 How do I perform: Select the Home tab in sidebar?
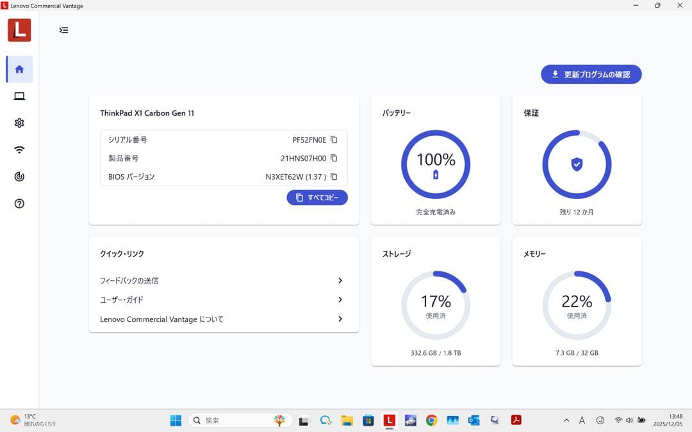tap(19, 69)
